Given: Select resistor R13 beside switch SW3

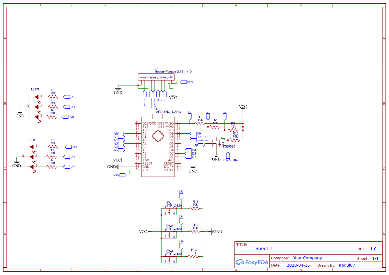Looking at the screenshot, I should (194, 257).
